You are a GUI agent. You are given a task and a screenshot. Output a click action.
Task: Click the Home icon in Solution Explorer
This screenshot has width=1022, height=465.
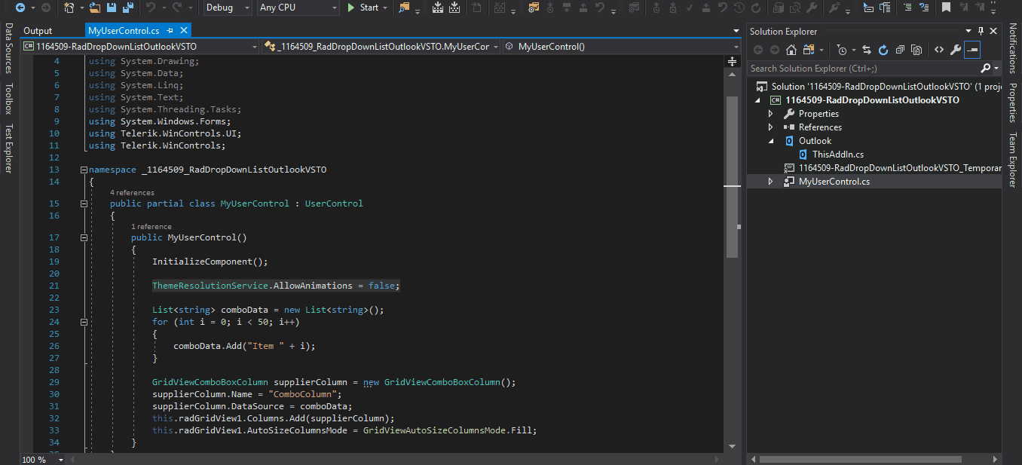point(791,50)
